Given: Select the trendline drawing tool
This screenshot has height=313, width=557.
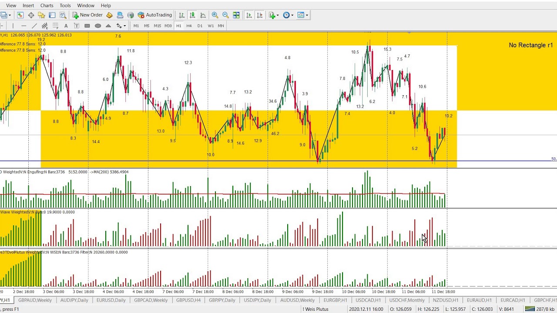Looking at the screenshot, I should [x=34, y=26].
